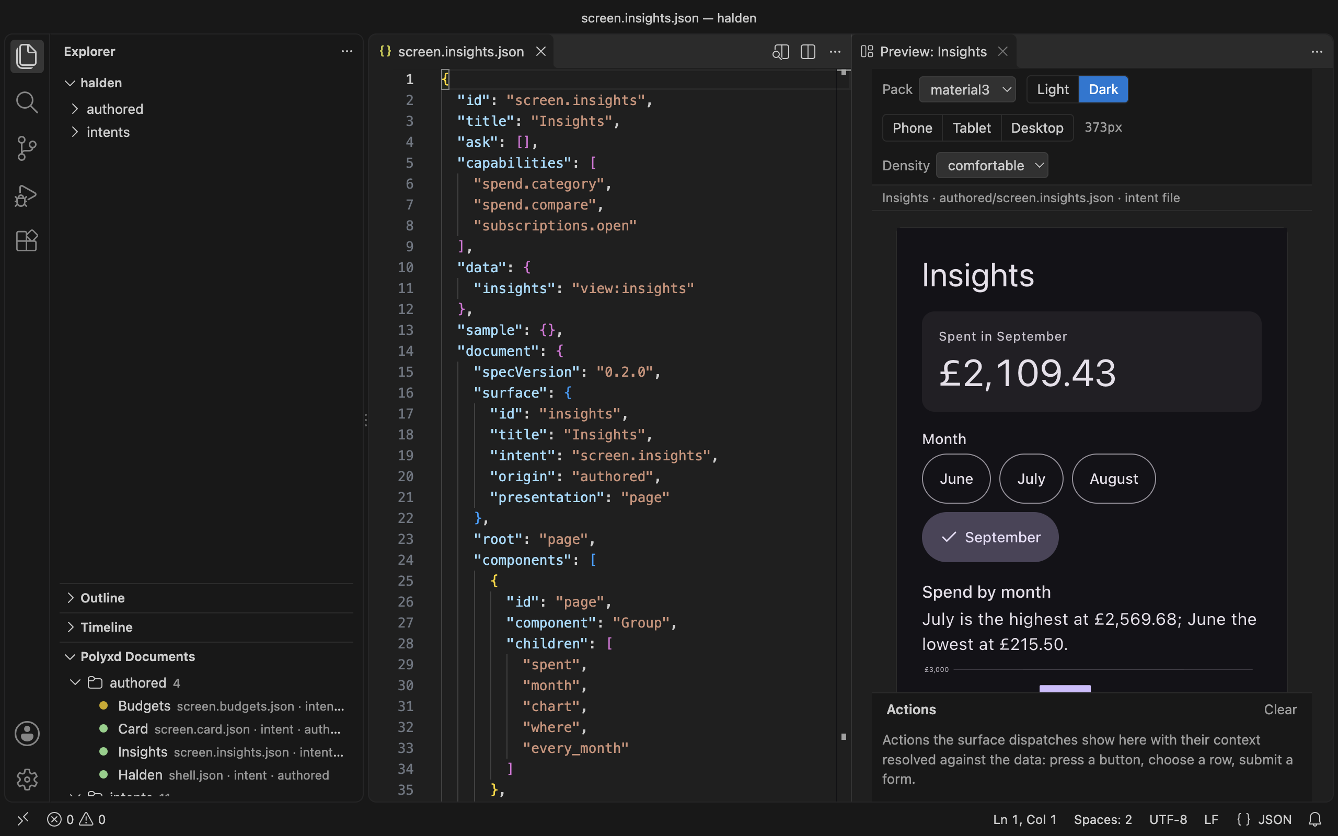Change indentation via Spaces: 2
Viewport: 1338px width, 836px height.
1102,819
